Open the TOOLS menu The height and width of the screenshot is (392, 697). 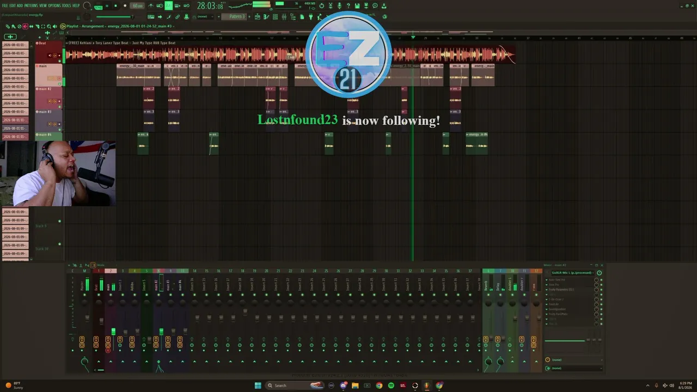(66, 5)
